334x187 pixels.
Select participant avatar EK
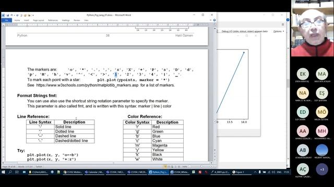(x=303, y=74)
